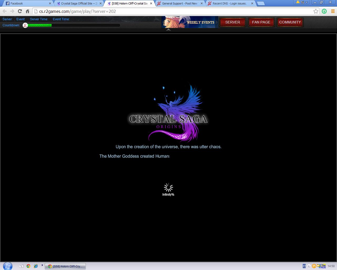The width and height of the screenshot is (337, 270).
Task: Expand hidden system tray icons
Action: coord(309,266)
